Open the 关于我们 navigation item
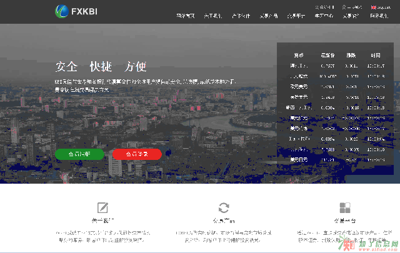This screenshot has height=253, width=400. click(212, 17)
